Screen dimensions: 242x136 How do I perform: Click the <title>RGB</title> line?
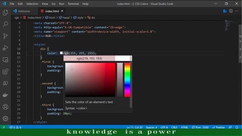[x=49, y=36]
